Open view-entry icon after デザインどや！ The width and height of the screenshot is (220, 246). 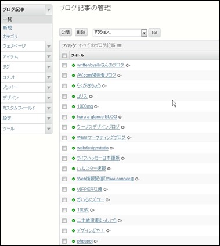tap(109, 231)
